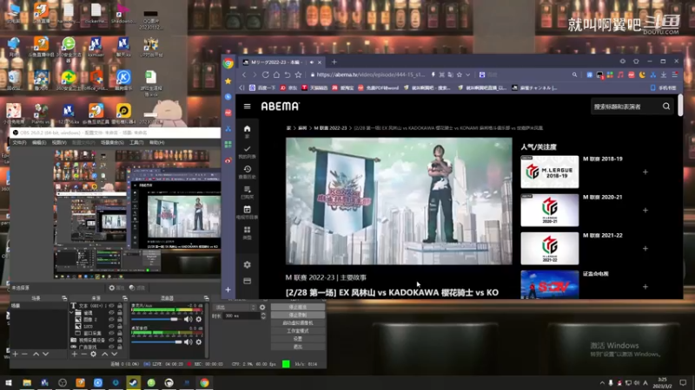Open the ABEMA hamburger menu

coord(247,106)
